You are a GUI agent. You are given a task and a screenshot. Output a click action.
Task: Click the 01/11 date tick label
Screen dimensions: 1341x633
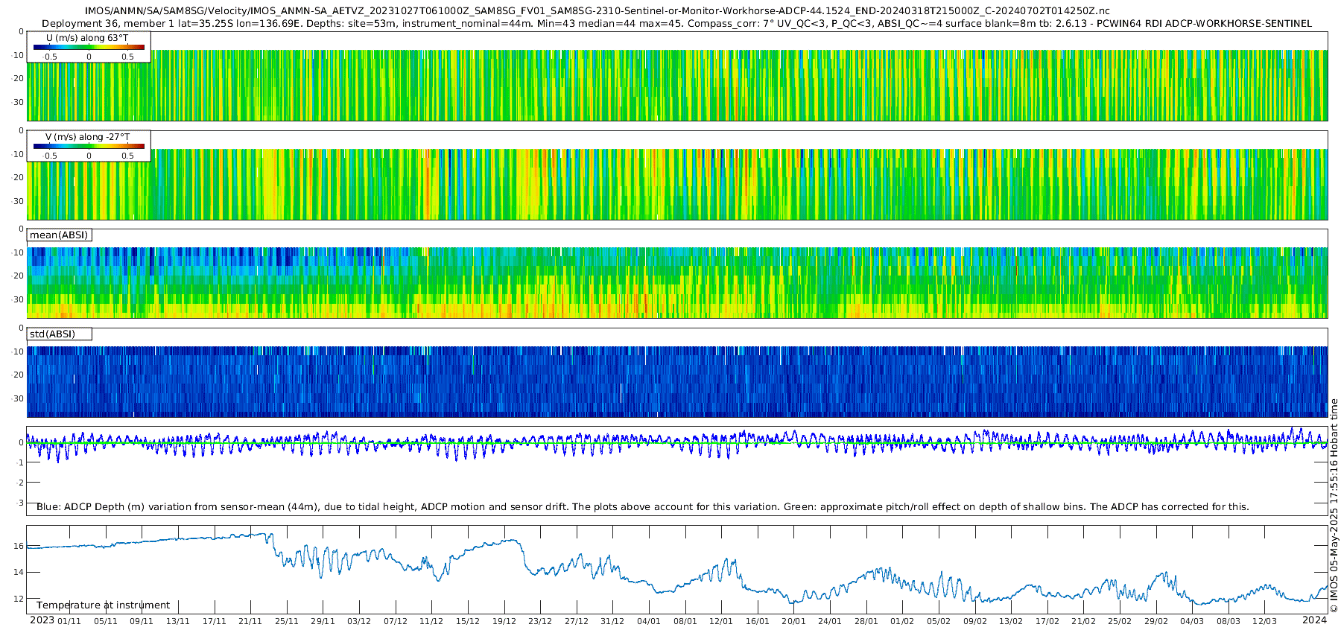(x=69, y=621)
